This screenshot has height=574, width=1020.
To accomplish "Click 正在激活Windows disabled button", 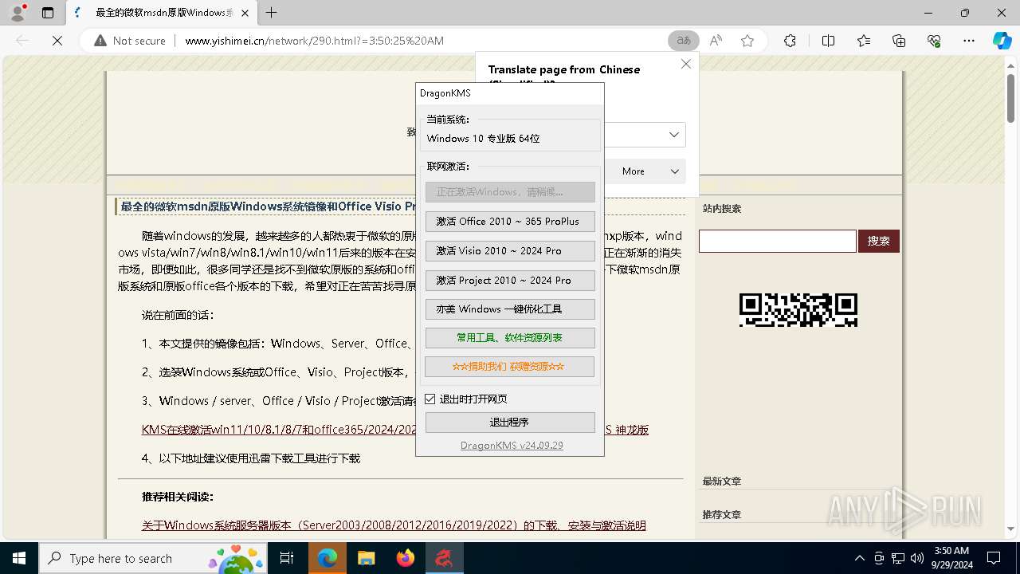I will coord(510,192).
